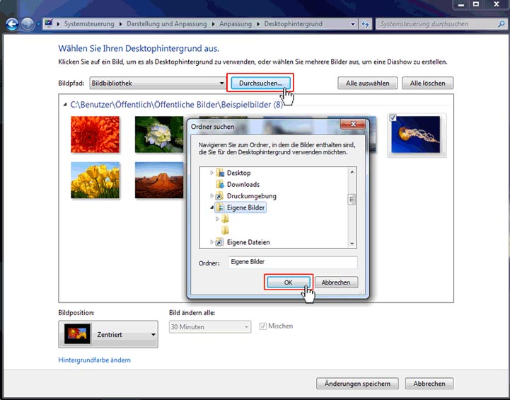
Task: Select Desktop folder in the tree
Action: tap(239, 173)
